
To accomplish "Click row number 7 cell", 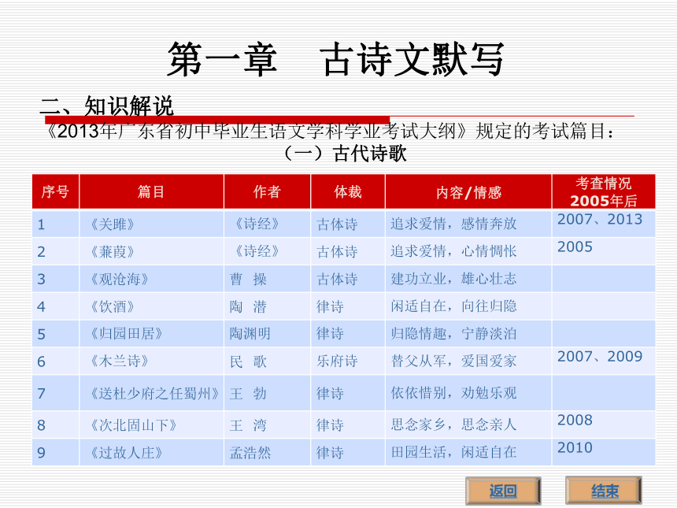I will (55, 393).
